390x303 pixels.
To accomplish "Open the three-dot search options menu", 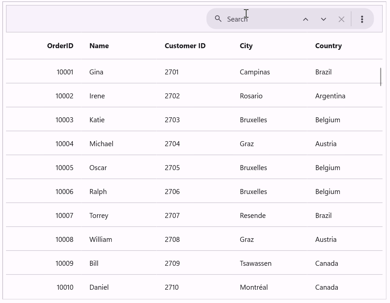I will [362, 19].
